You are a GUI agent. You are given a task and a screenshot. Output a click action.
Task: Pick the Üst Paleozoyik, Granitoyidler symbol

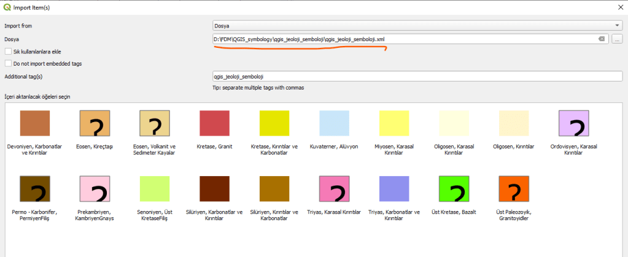[x=514, y=191]
